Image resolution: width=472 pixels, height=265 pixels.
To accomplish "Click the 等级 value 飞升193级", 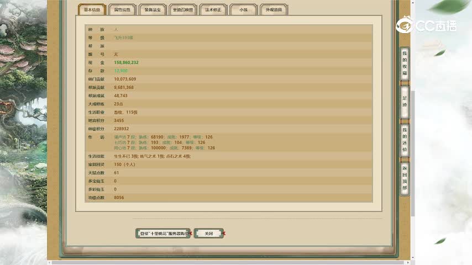I will pyautogui.click(x=123, y=38).
